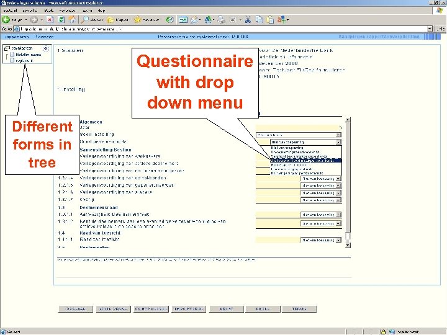Open the Favorieten menu in menu bar
The width and height of the screenshot is (447, 335).
[x=68, y=11]
